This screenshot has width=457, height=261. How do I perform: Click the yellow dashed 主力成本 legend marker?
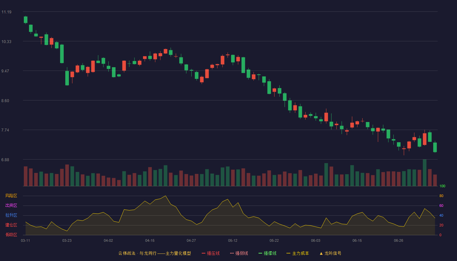288,253
